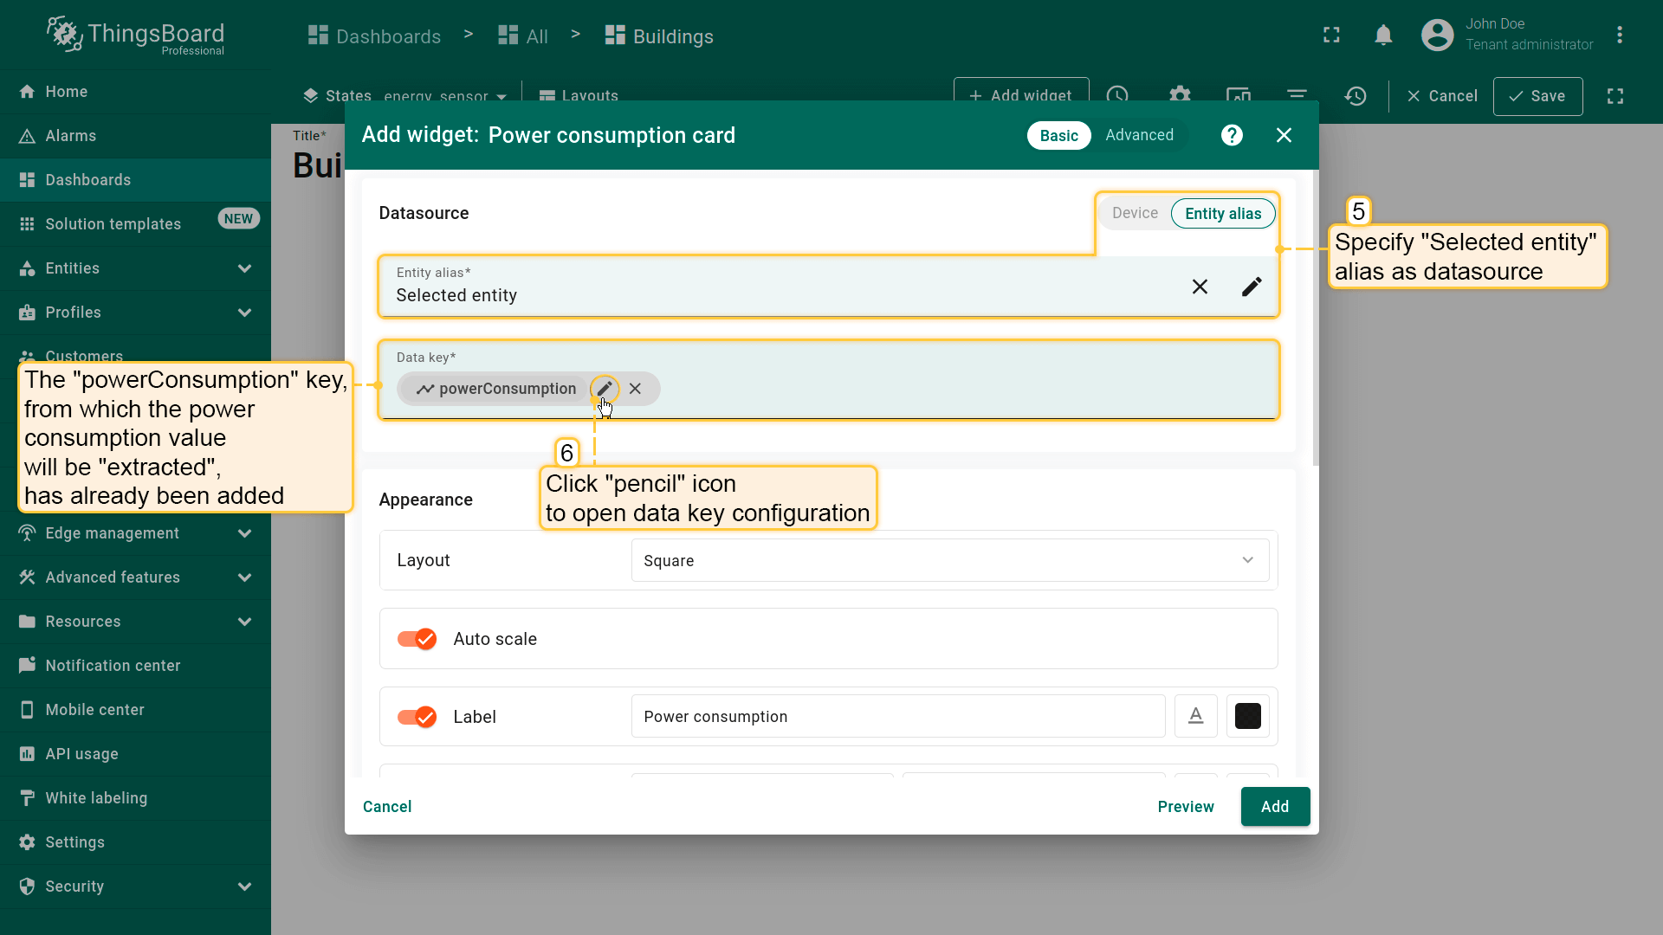Click Preview in dialog footer
The width and height of the screenshot is (1663, 935).
pyautogui.click(x=1185, y=806)
